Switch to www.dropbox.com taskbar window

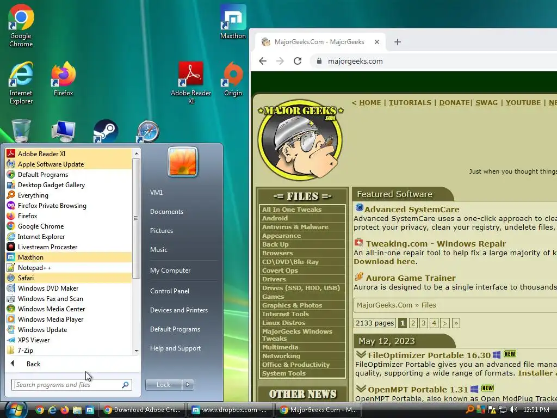230,410
